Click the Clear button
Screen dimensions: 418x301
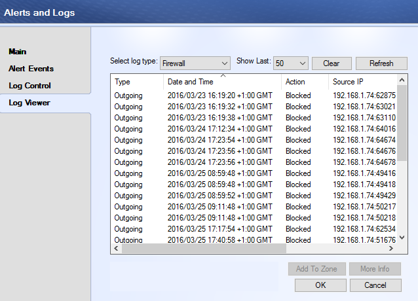(331, 63)
